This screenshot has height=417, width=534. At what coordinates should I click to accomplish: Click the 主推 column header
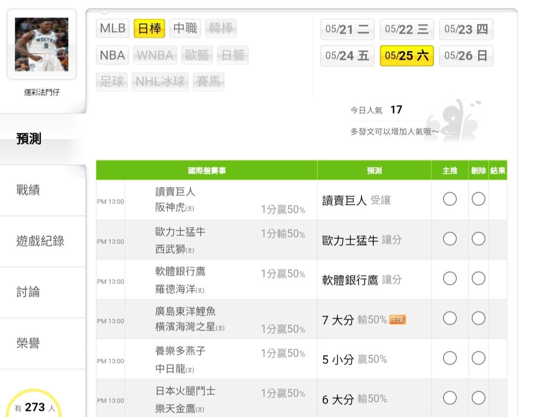[449, 170]
